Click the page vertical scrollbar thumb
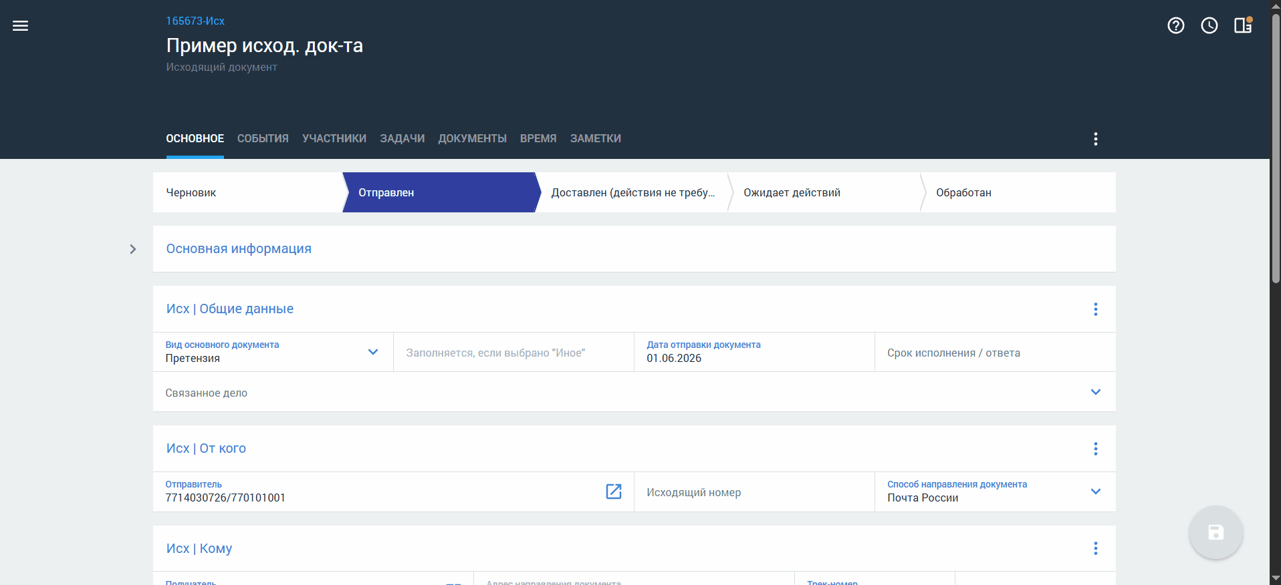Image resolution: width=1281 pixels, height=585 pixels. (1276, 147)
